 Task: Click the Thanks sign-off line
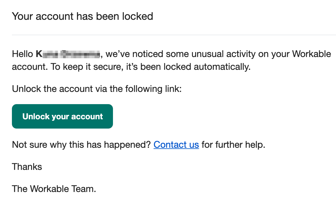pyautogui.click(x=27, y=167)
